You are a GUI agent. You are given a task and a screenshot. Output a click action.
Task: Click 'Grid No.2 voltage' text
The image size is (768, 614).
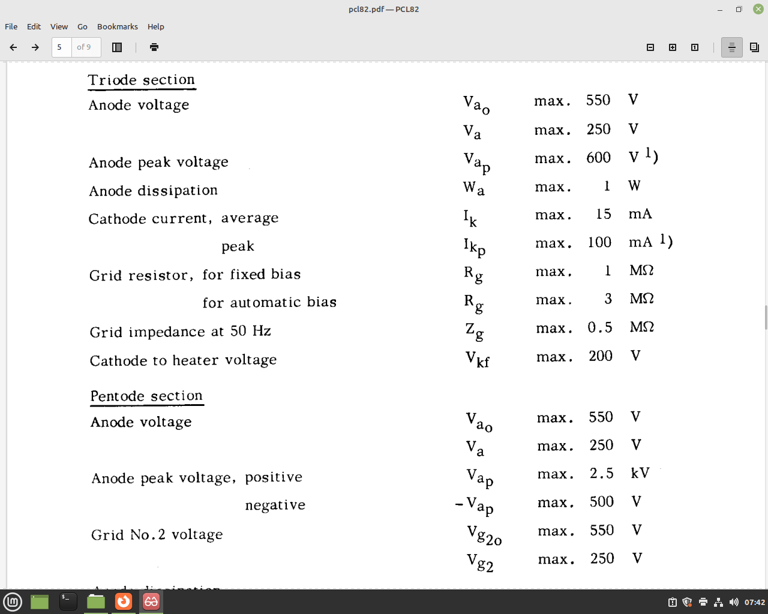(157, 535)
